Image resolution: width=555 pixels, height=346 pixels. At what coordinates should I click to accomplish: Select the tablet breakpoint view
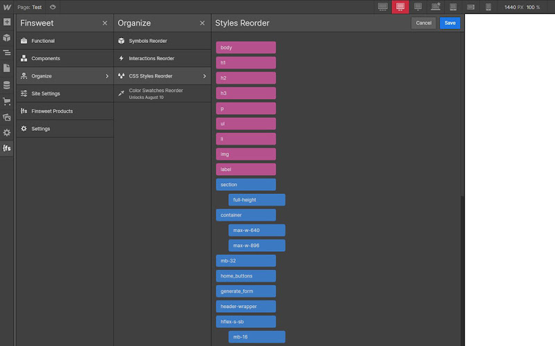(x=453, y=7)
